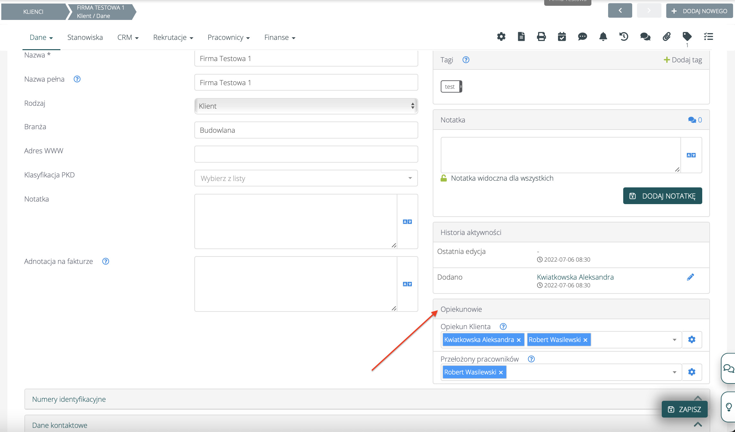Viewport: 735px width, 432px height.
Task: Open the Rodzaj Klient dropdown
Action: (306, 106)
